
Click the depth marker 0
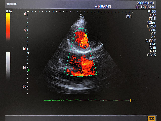[25, 14]
